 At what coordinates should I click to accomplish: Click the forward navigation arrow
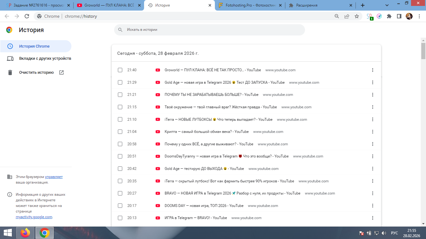pos(17,16)
